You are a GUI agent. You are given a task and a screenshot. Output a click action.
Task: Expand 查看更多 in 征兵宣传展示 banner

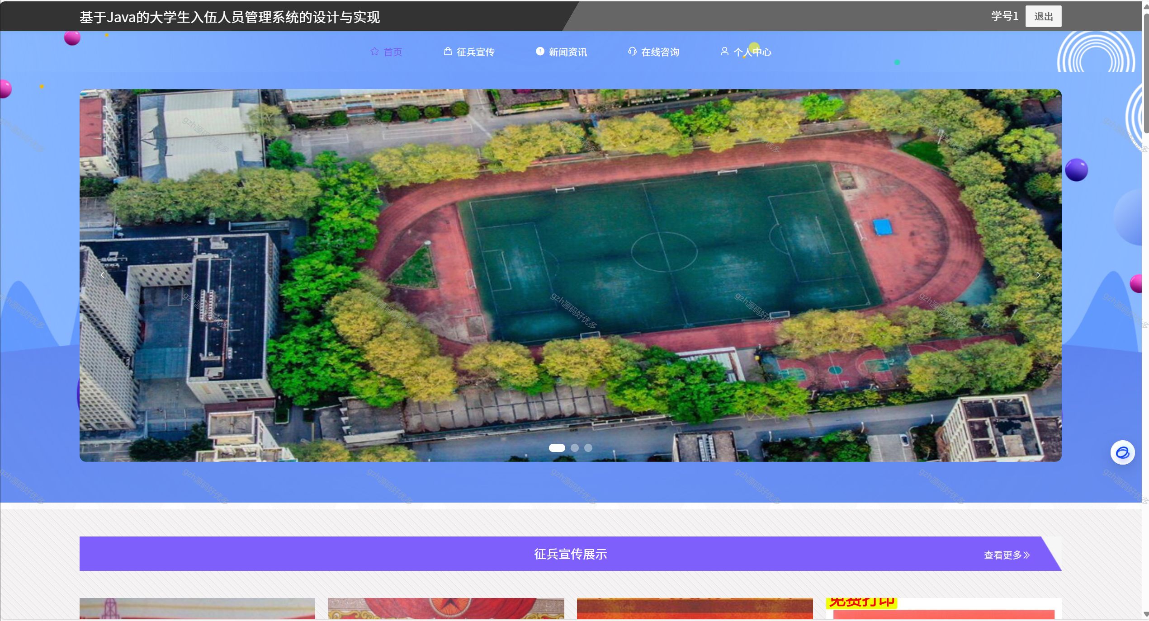tap(1007, 555)
